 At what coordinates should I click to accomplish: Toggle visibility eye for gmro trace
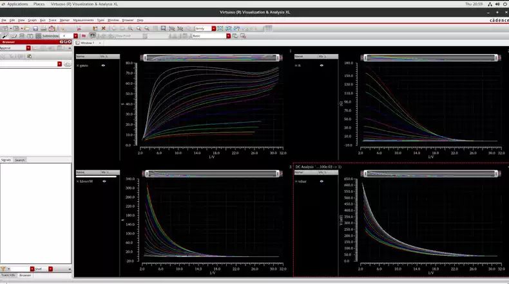(x=103, y=66)
